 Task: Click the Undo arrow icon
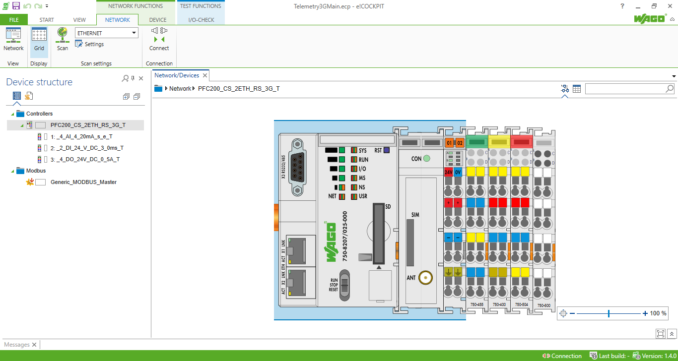pyautogui.click(x=27, y=6)
